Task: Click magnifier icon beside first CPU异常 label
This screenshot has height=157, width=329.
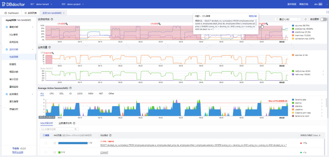Action: [x=67, y=24]
